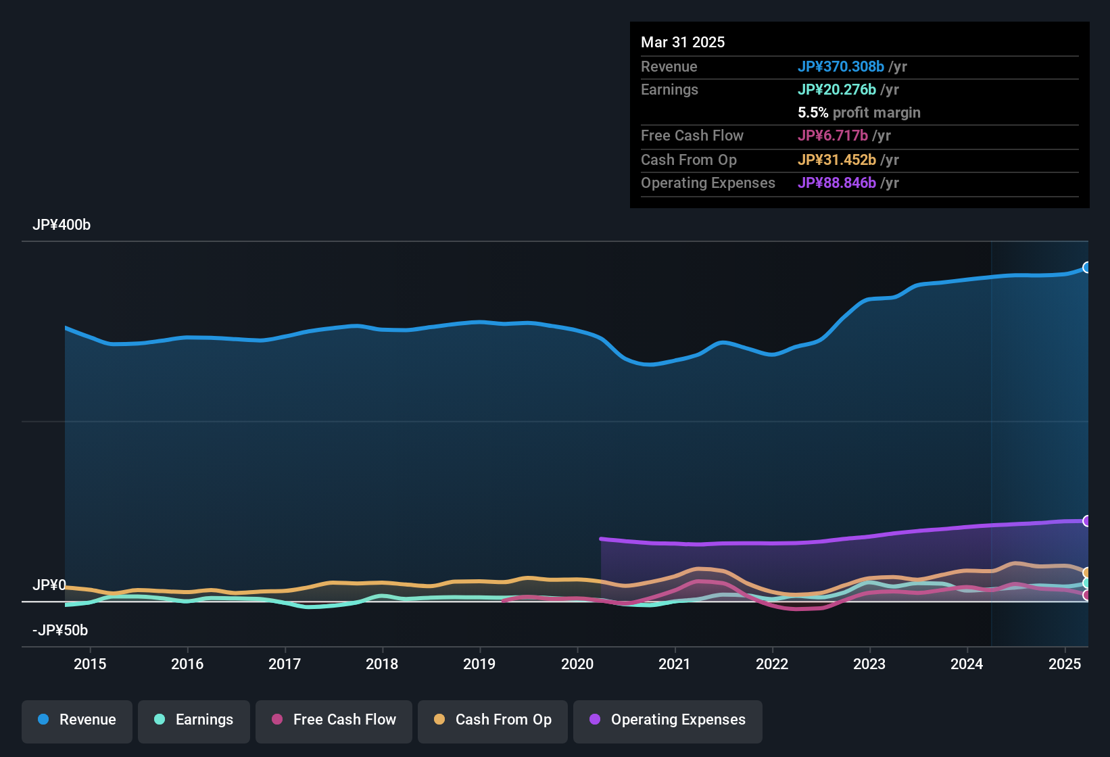Click the -JP¥50b y-axis label

tap(60, 630)
